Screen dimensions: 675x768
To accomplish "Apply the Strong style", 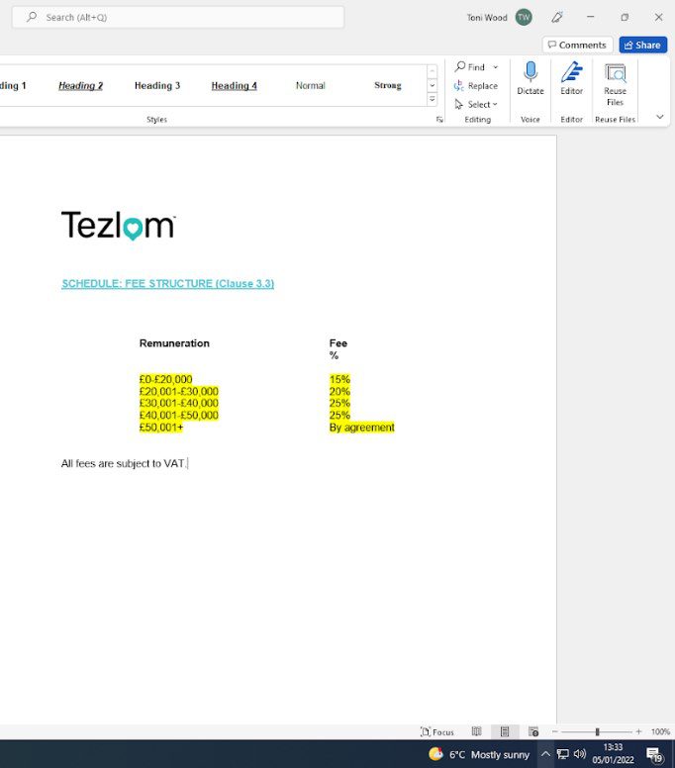I will pos(387,86).
